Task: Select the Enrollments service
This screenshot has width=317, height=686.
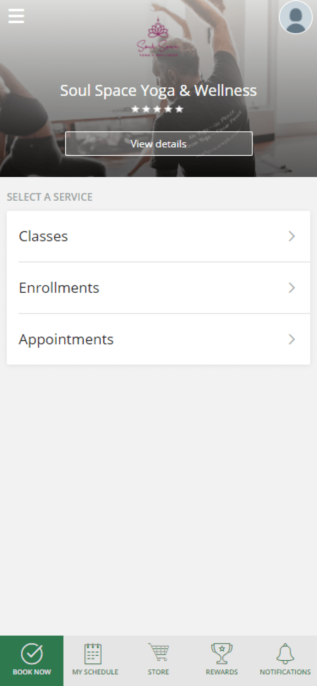Action: (x=59, y=288)
